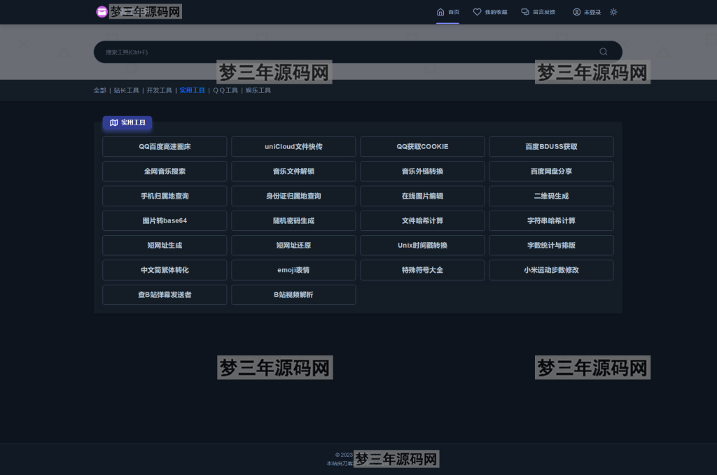The width and height of the screenshot is (717, 475).
Task: Open 手机归属地查询 tool
Action: [165, 196]
